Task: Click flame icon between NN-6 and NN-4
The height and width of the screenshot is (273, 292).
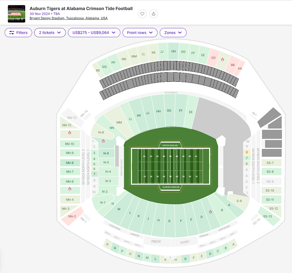Action: [70, 189]
